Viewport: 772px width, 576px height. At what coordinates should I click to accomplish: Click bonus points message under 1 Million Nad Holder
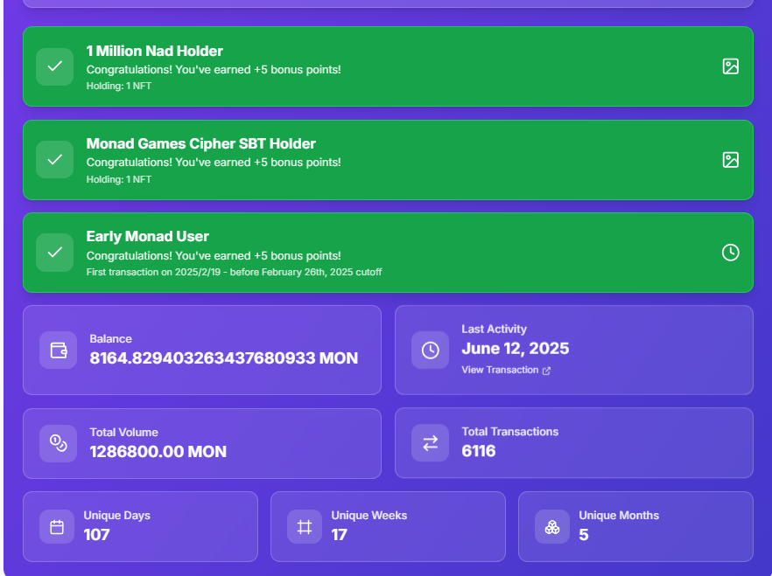click(214, 70)
